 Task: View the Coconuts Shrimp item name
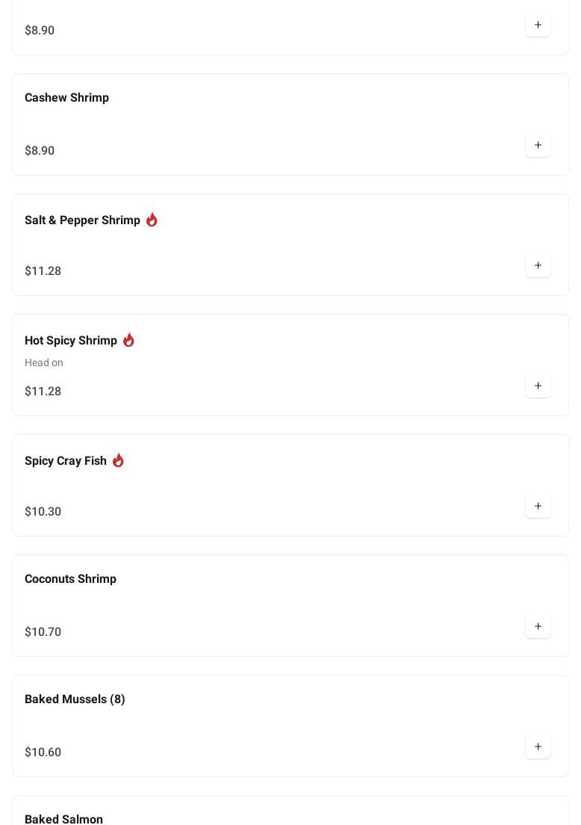(70, 579)
